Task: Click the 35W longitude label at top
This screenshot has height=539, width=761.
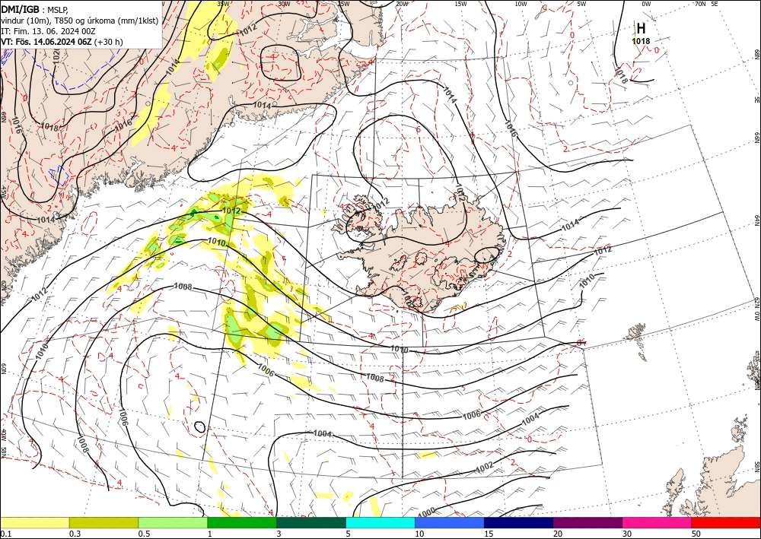Action: pyautogui.click(x=223, y=4)
